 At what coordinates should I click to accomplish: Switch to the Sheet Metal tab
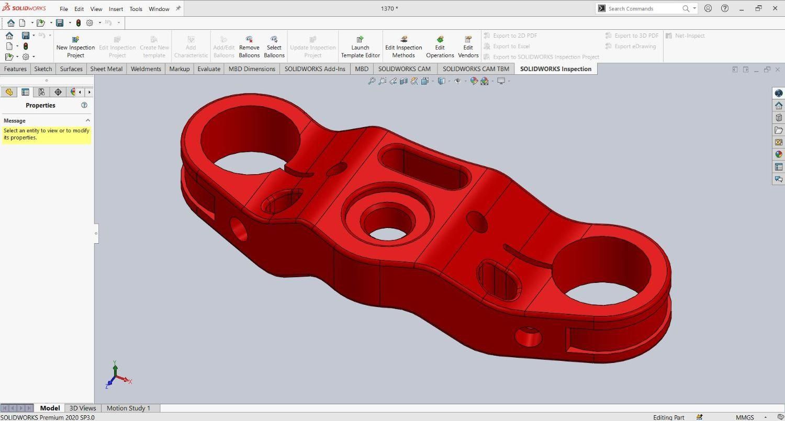tap(106, 69)
